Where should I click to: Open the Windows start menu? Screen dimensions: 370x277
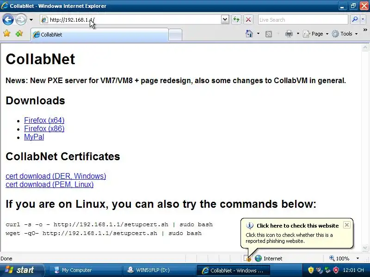point(22,270)
